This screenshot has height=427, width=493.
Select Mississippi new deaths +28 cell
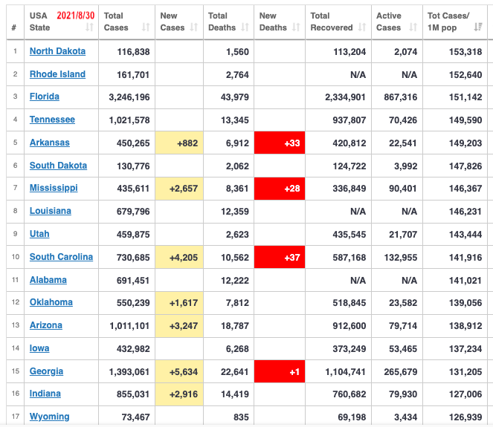tap(280, 189)
